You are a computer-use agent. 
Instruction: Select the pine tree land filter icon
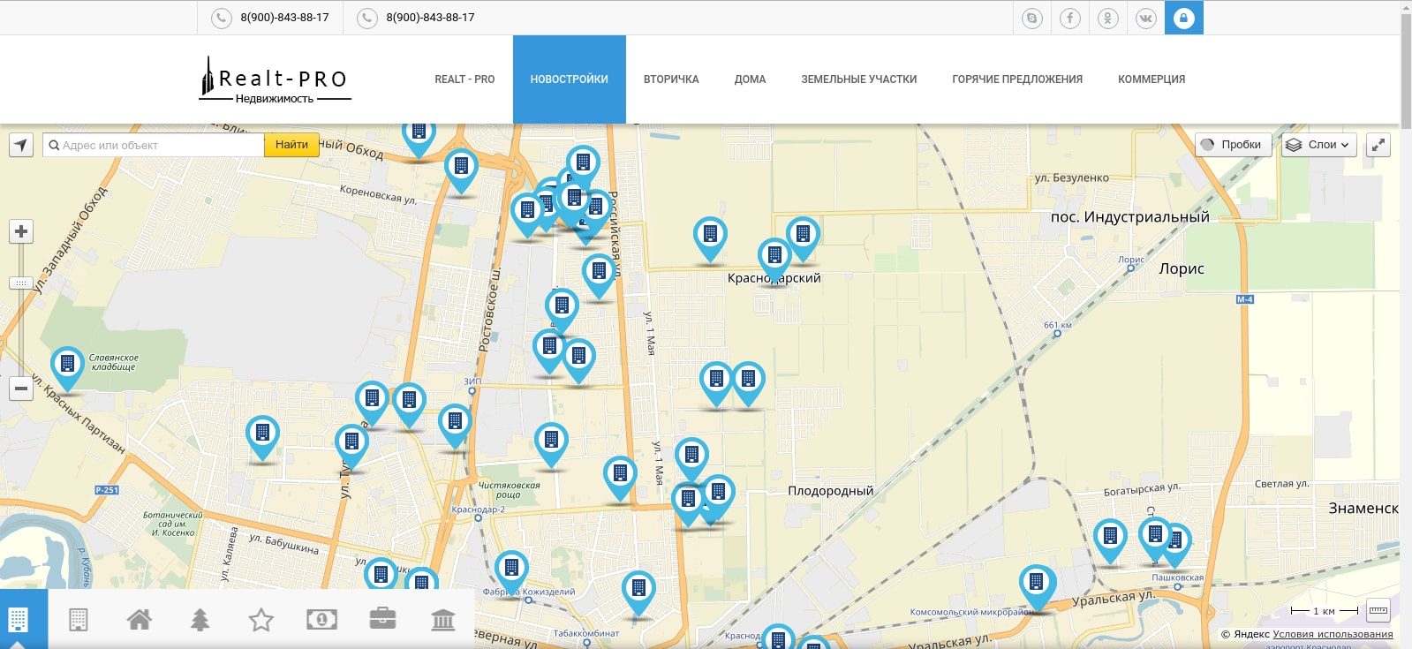click(200, 620)
